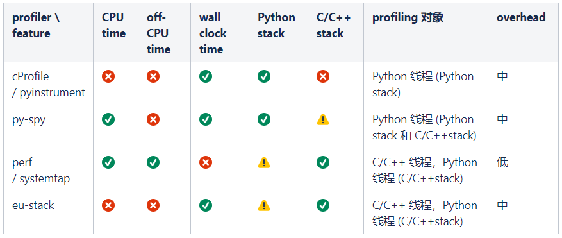Click the 'perf / systemtap' row label

[41, 171]
